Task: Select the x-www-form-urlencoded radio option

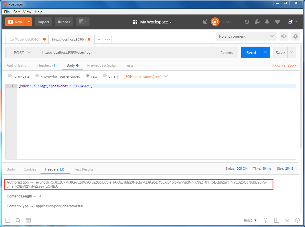Action: pos(37,76)
